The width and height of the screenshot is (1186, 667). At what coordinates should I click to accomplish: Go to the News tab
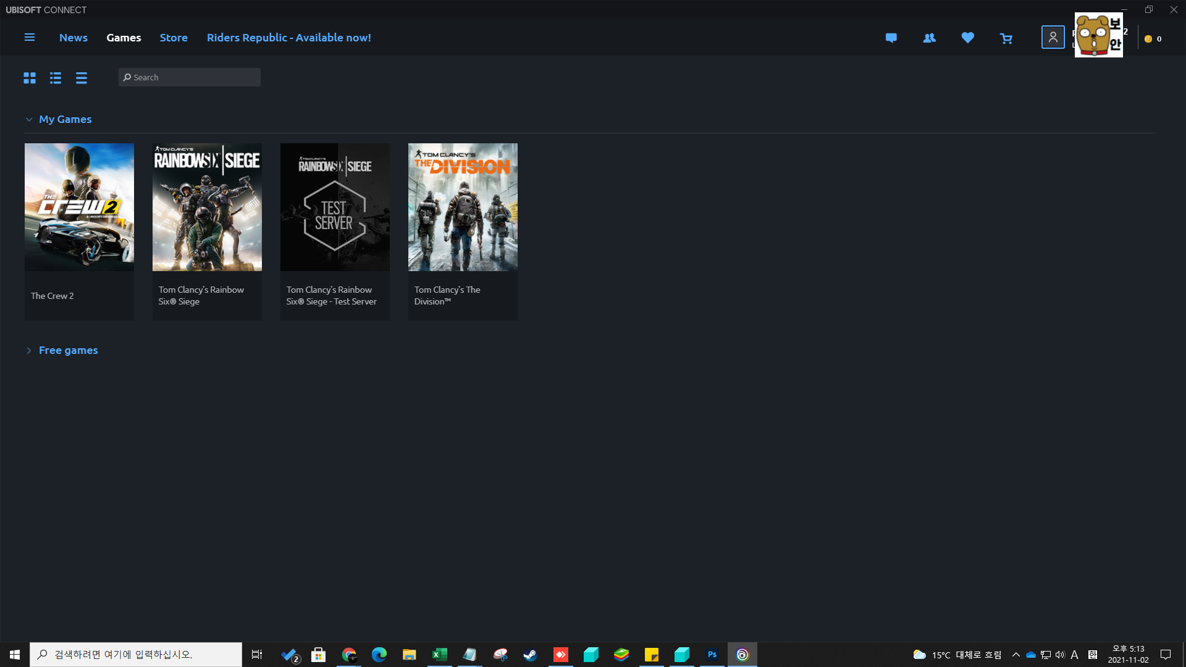74,38
